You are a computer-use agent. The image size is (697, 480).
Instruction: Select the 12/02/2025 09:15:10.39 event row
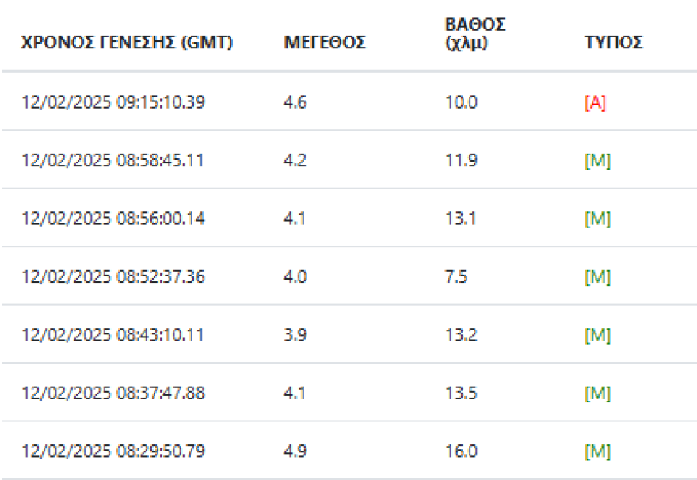113,102
